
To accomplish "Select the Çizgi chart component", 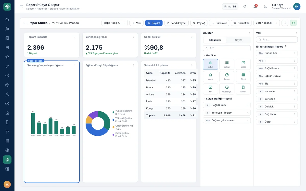I will 243,64.
